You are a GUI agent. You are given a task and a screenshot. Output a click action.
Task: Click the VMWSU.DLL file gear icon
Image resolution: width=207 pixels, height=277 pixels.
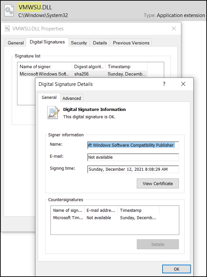click(9, 11)
